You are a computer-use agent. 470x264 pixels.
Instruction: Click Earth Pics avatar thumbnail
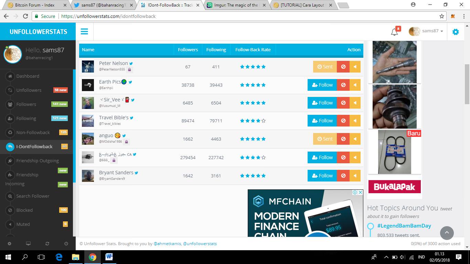pos(88,85)
